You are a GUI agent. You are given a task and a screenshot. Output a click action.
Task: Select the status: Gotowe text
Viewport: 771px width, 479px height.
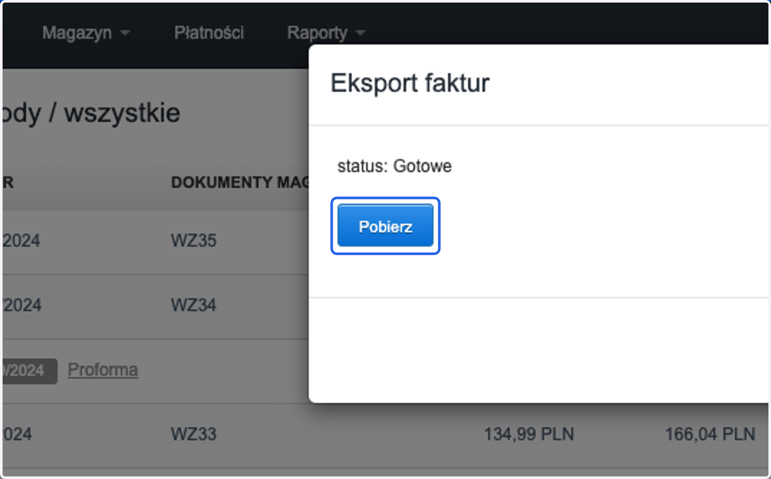coord(394,166)
